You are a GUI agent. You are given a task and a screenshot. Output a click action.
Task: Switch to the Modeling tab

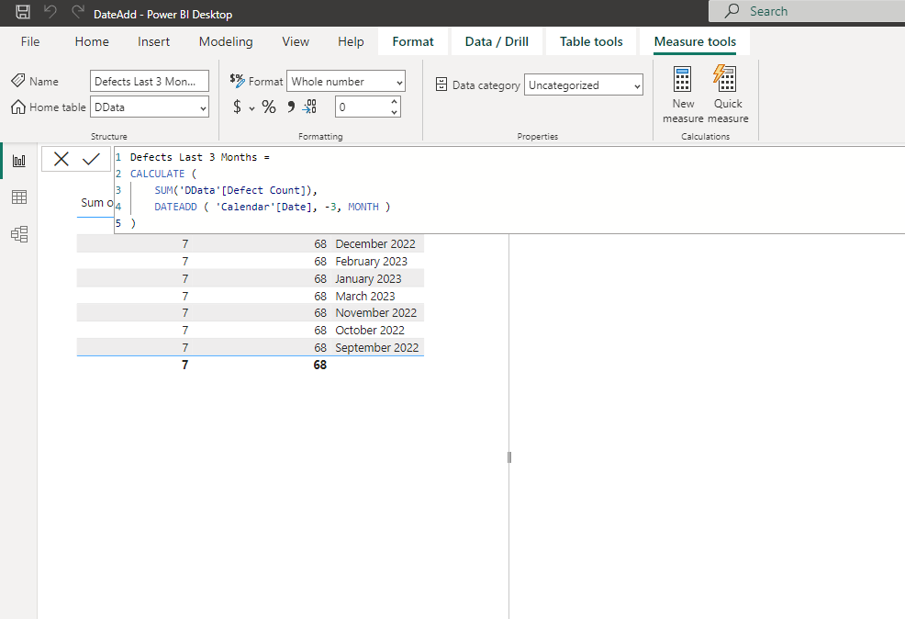click(226, 41)
